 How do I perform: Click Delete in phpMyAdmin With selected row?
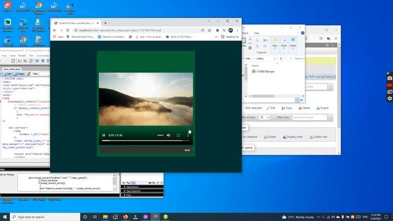[x=304, y=108]
